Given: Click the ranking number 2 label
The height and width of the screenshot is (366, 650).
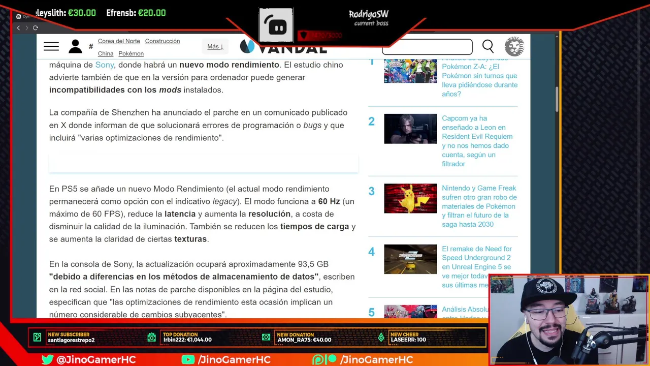Looking at the screenshot, I should (x=371, y=121).
